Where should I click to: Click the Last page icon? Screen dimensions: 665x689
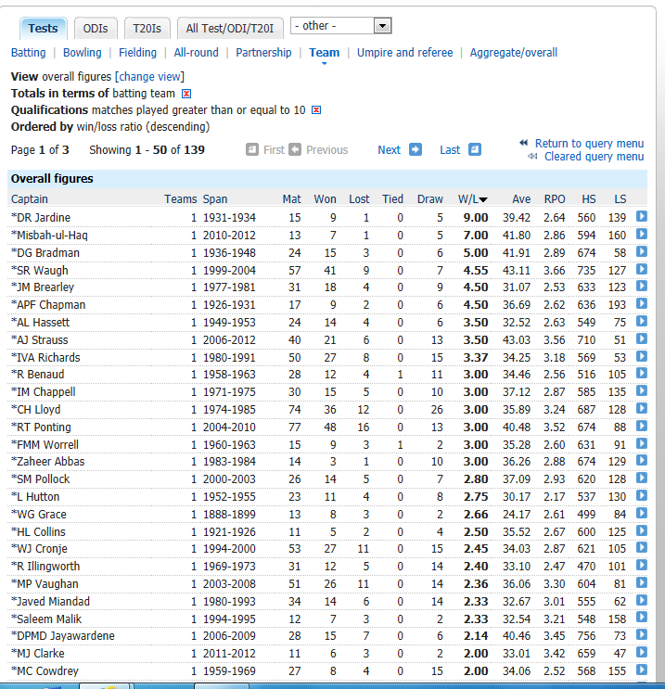click(x=475, y=149)
